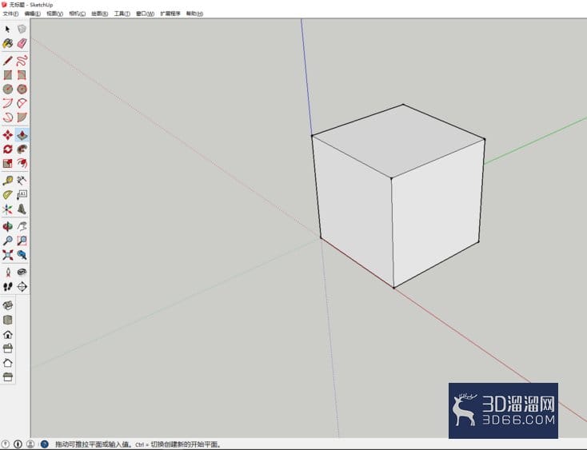Pick the pink Eraser tool

click(22, 43)
